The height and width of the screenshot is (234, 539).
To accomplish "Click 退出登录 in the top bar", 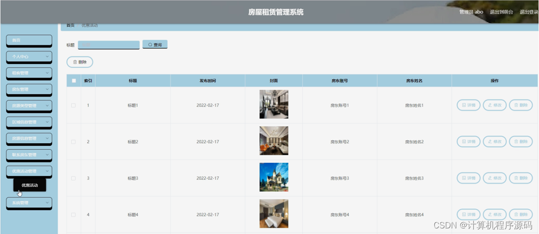I will tap(529, 12).
